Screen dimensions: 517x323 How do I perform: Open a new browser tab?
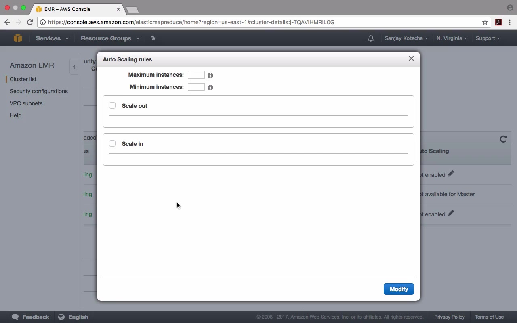[x=132, y=9]
